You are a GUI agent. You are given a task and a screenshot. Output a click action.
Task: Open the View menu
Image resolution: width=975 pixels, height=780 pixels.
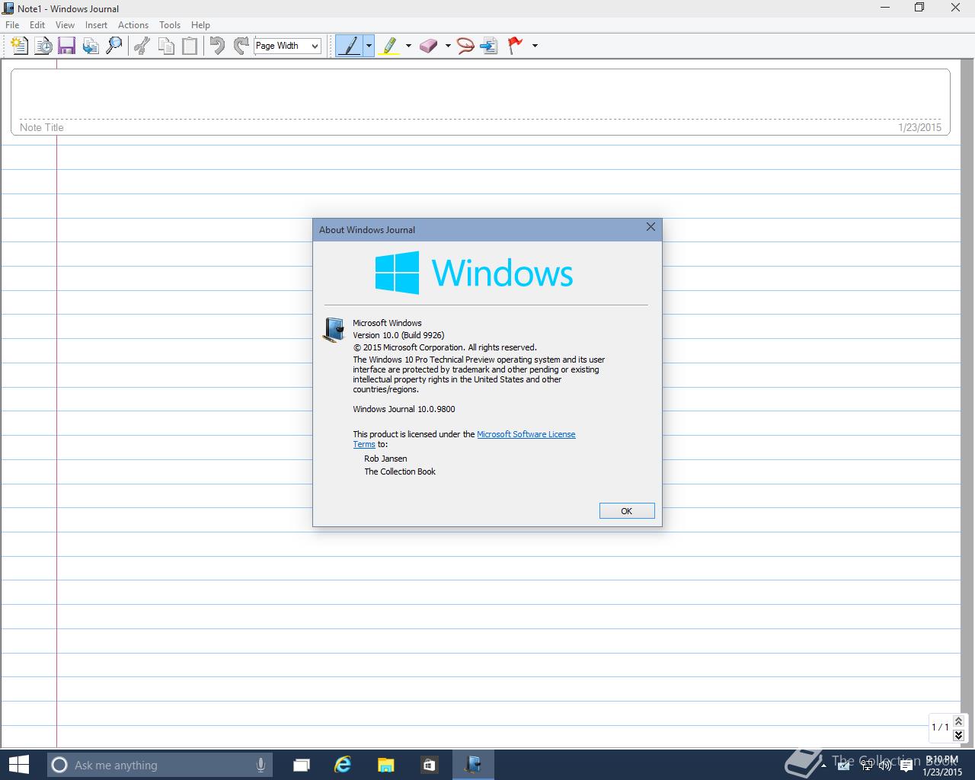tap(66, 25)
